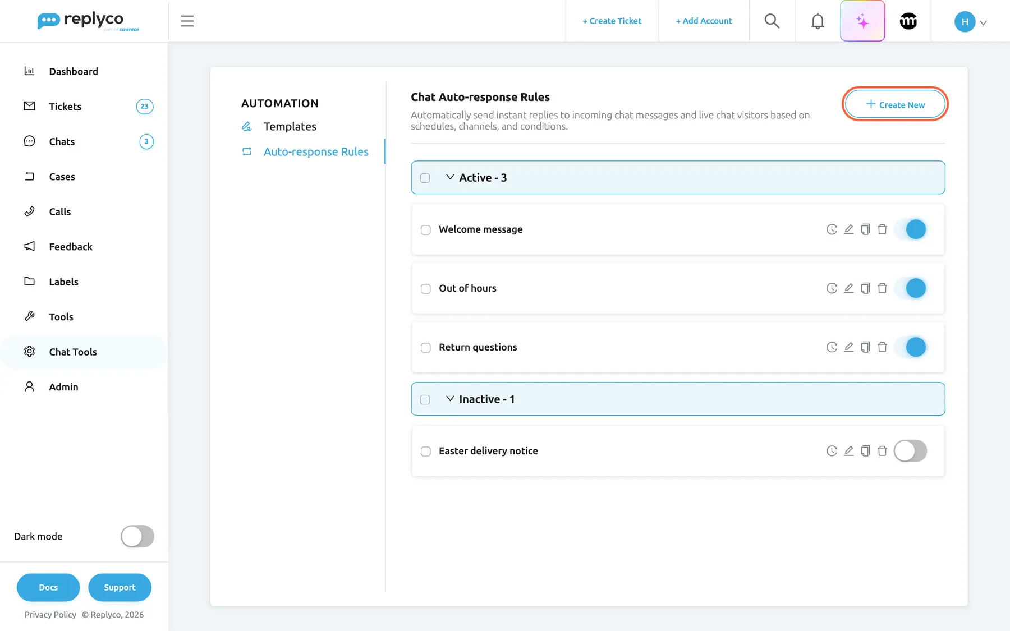View schedule clock icon for Return questions
1010x631 pixels.
point(832,347)
